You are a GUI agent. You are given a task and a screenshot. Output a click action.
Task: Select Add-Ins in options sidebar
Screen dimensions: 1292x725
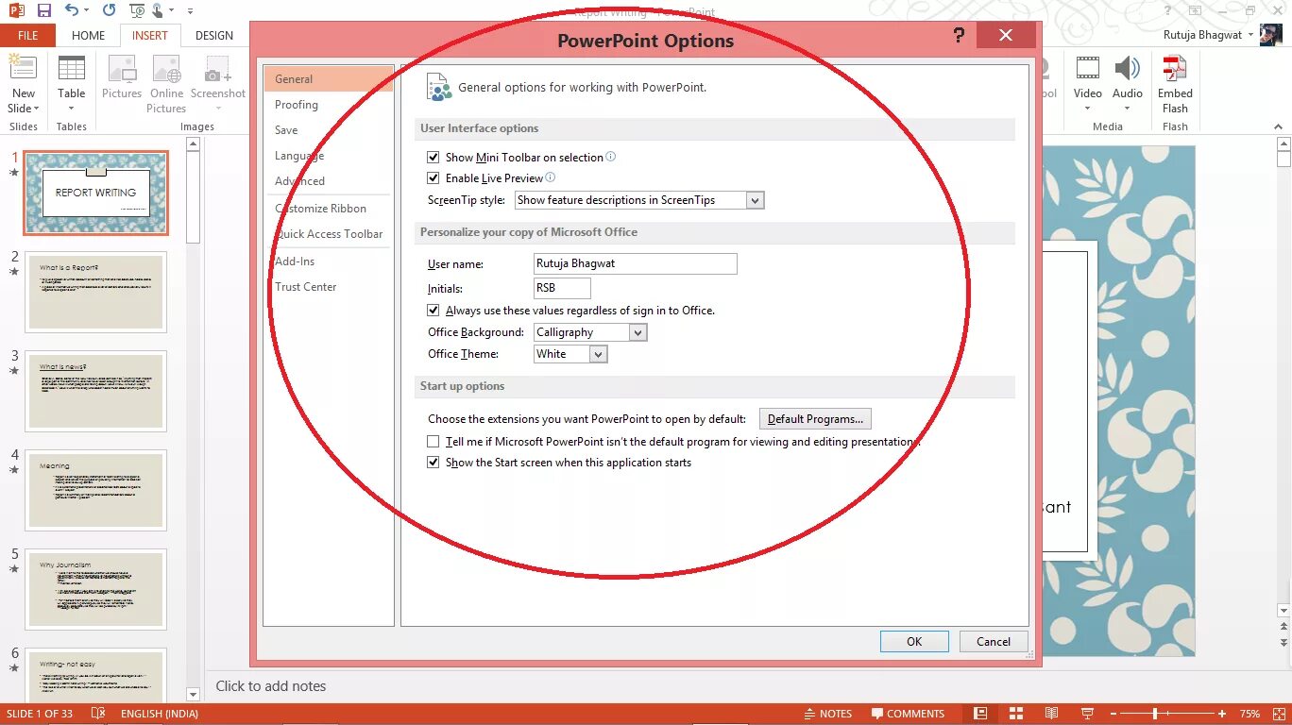295,261
